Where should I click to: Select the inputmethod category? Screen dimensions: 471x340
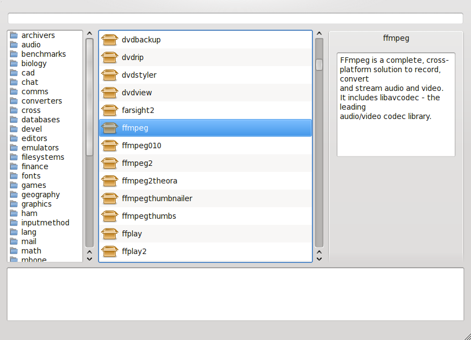[45, 223]
